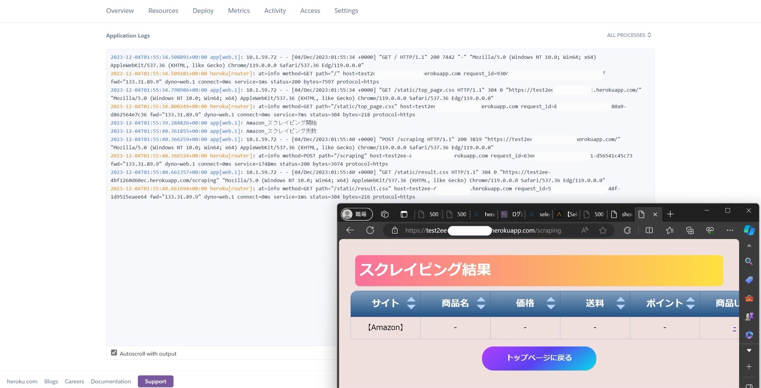Switch to the Resources tab
This screenshot has height=388, width=761.
163,10
